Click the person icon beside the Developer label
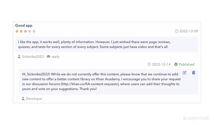 tap(23, 98)
